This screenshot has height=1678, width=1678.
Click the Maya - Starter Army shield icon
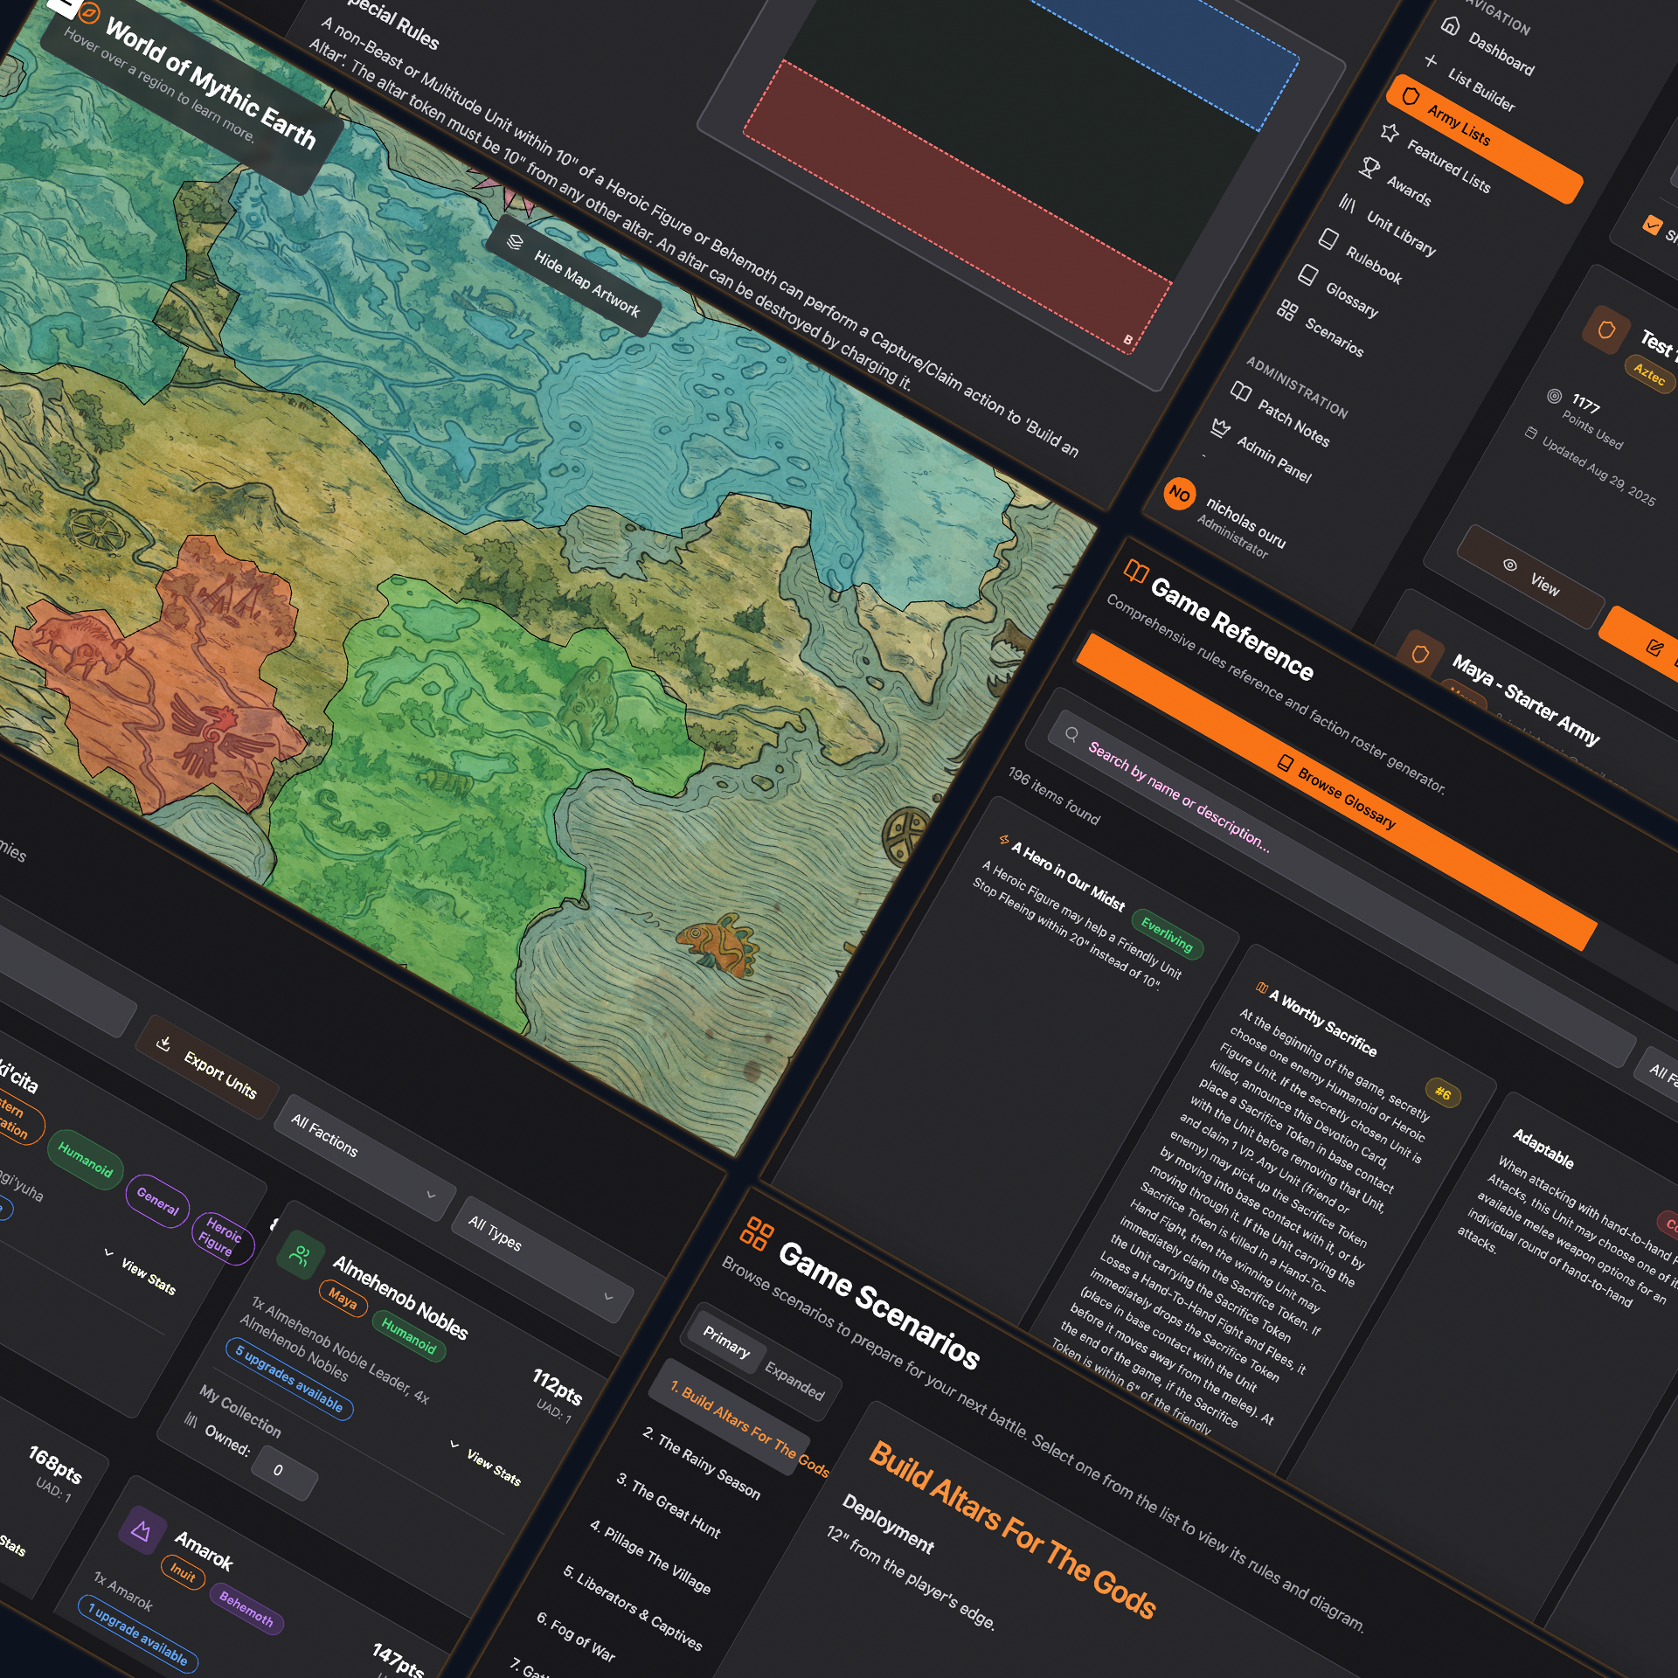point(1420,654)
